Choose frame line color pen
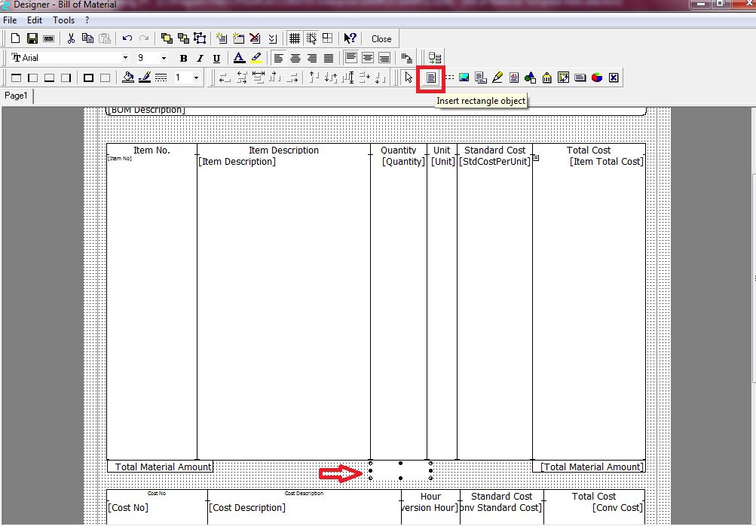Screen dimensions: 756x526 click(x=145, y=78)
